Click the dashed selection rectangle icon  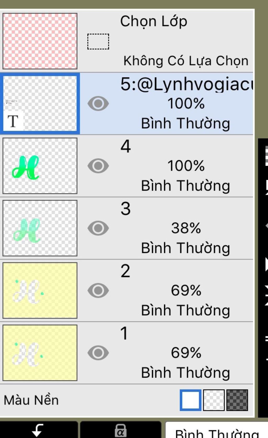98,42
